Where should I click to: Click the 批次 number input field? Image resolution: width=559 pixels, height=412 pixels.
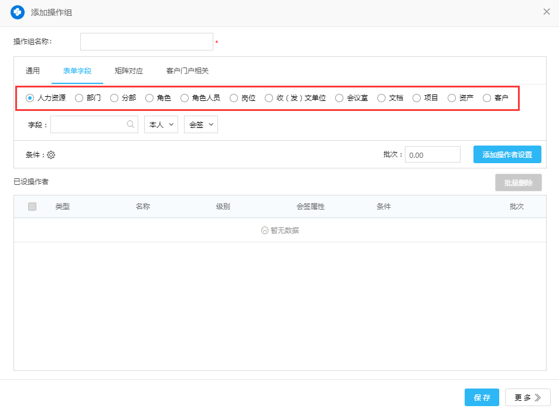432,155
